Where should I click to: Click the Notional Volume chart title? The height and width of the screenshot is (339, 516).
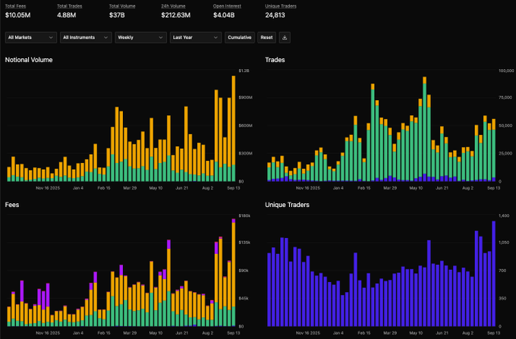point(29,60)
